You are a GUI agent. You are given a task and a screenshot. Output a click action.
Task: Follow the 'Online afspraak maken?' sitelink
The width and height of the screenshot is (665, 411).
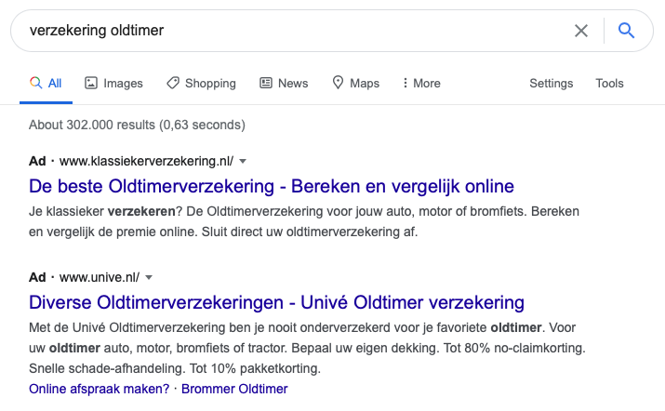100,389
